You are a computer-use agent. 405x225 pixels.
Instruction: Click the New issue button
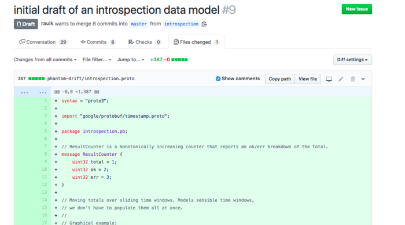click(357, 9)
